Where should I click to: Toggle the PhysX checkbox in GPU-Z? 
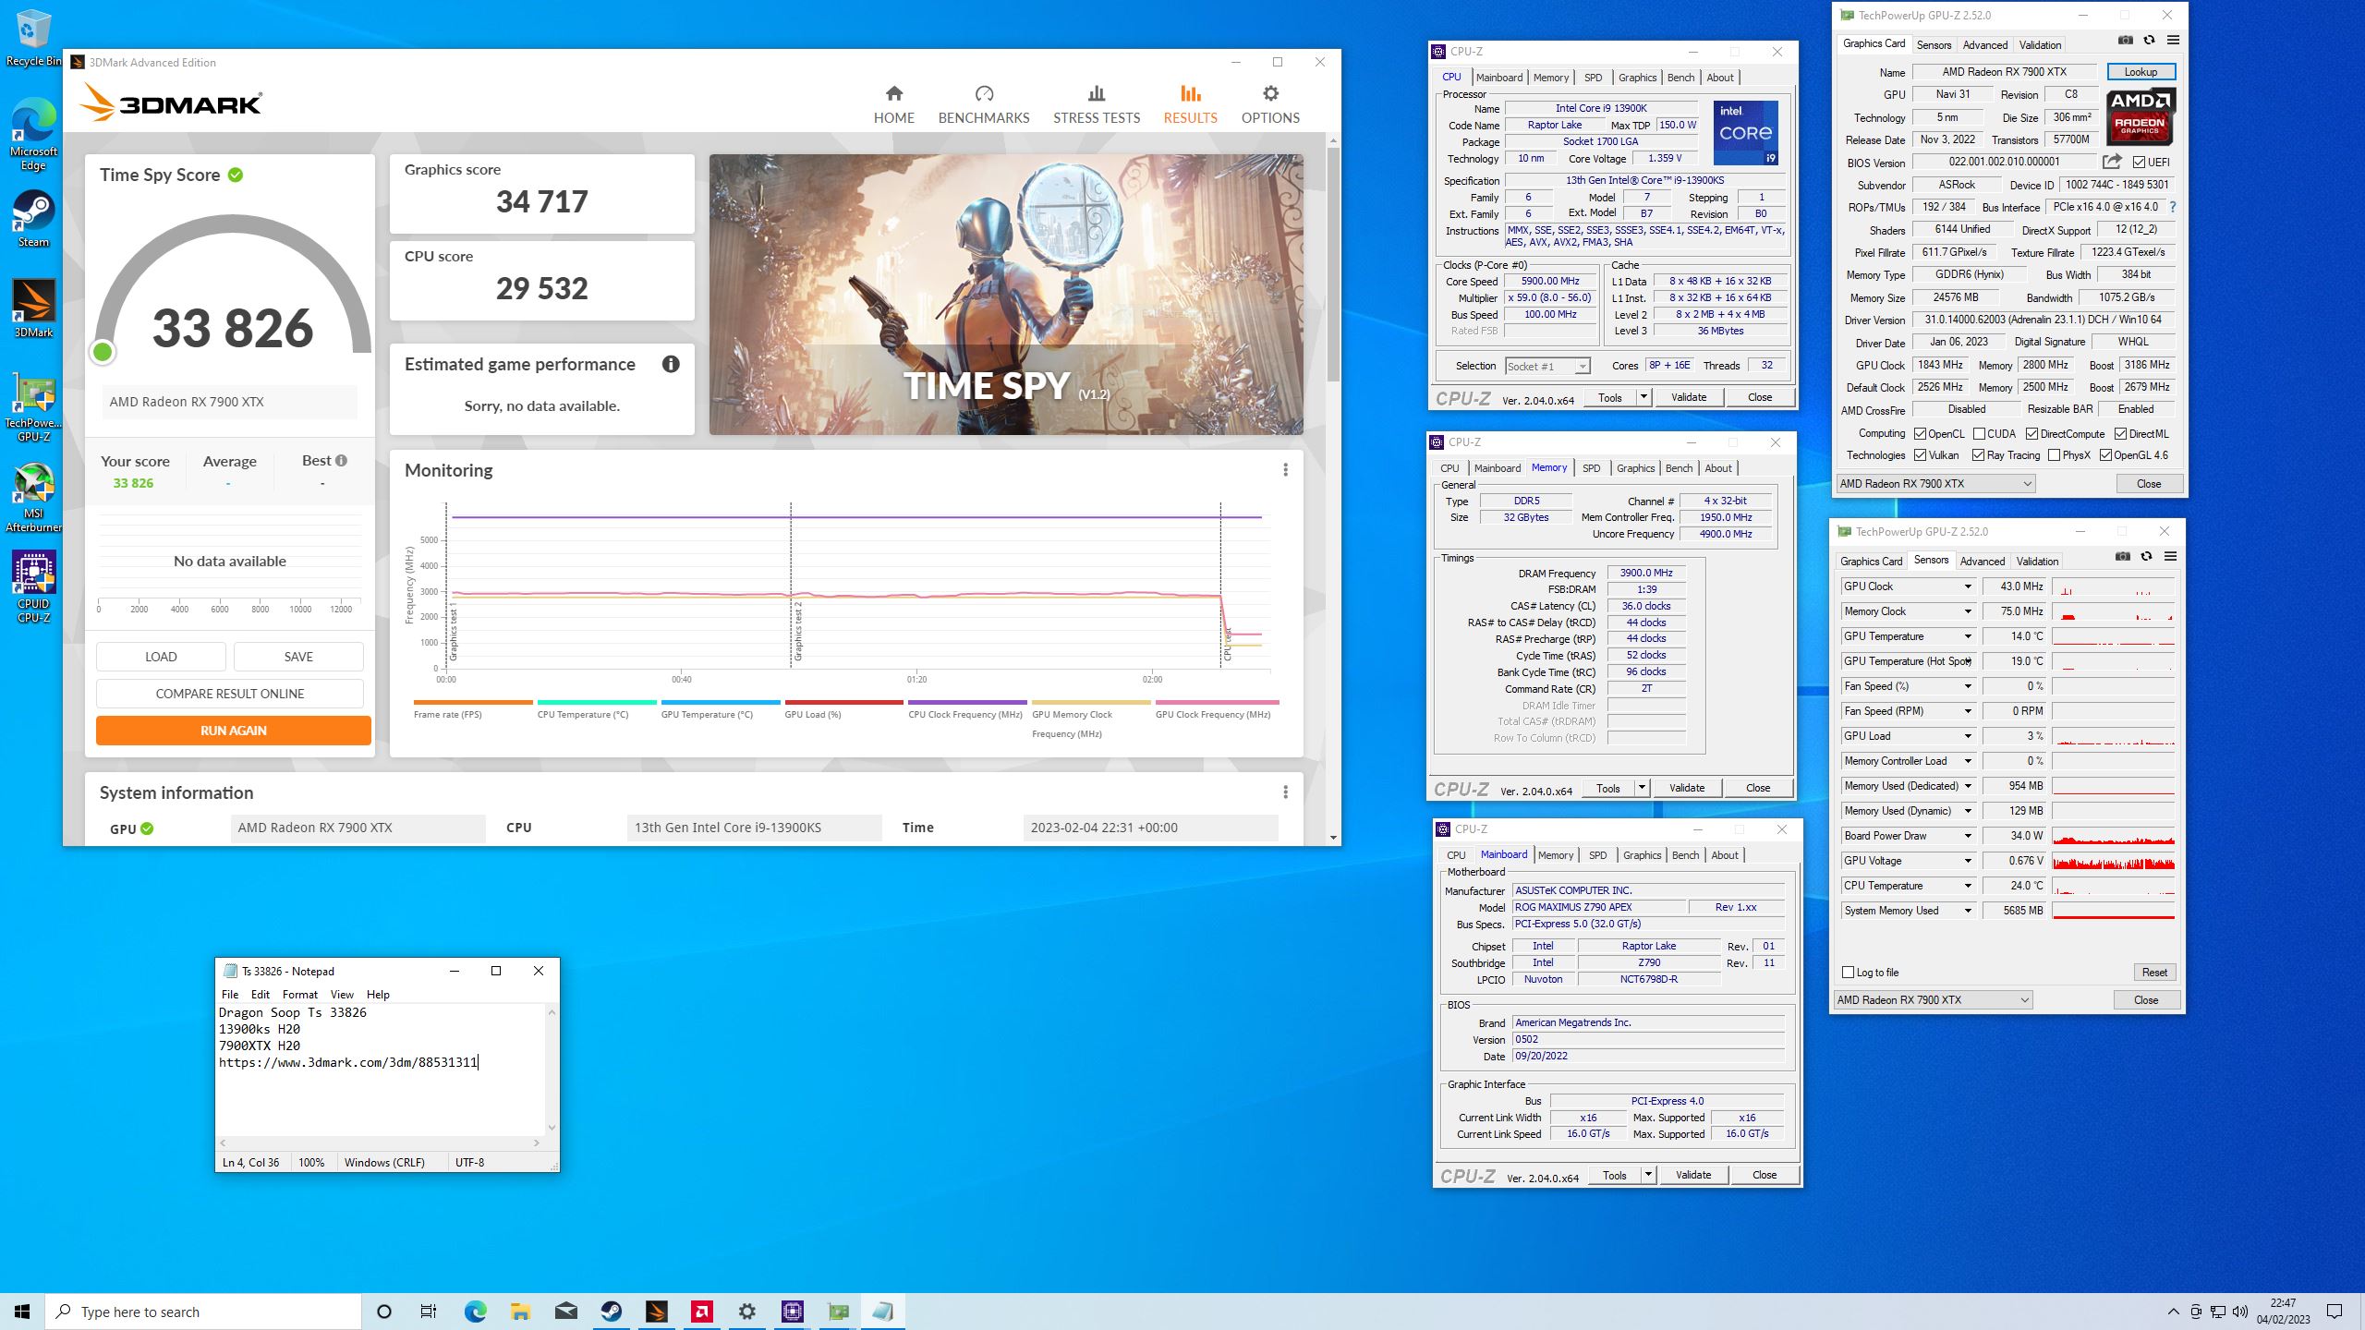(2054, 455)
